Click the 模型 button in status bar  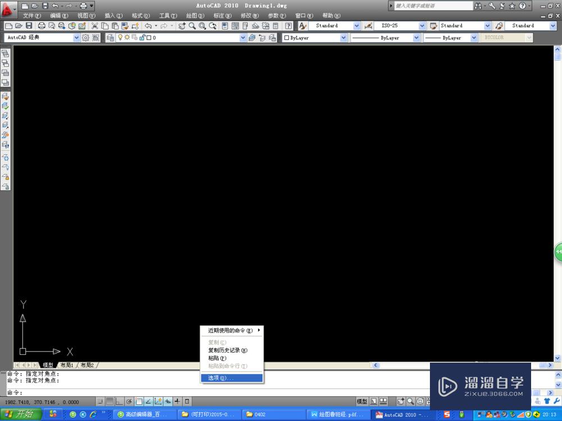pyautogui.click(x=361, y=401)
